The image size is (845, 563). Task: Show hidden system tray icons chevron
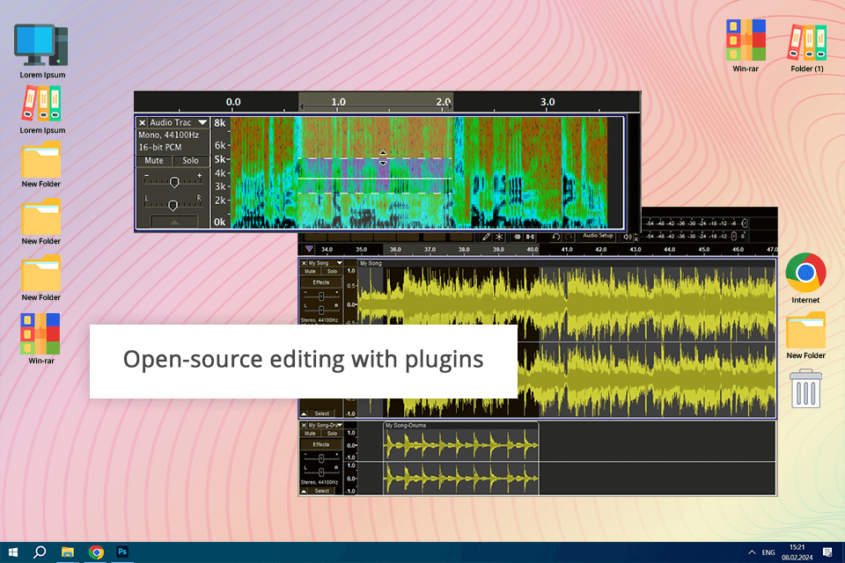coord(752,552)
